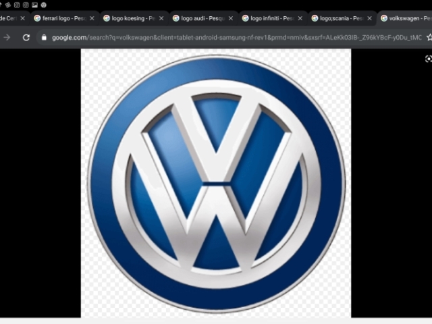Close the logo infiniti tab
Image resolution: width=432 pixels, height=324 pixels.
point(300,18)
